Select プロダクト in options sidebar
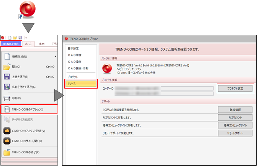The width and height of the screenshot is (257, 166). pos(73,77)
